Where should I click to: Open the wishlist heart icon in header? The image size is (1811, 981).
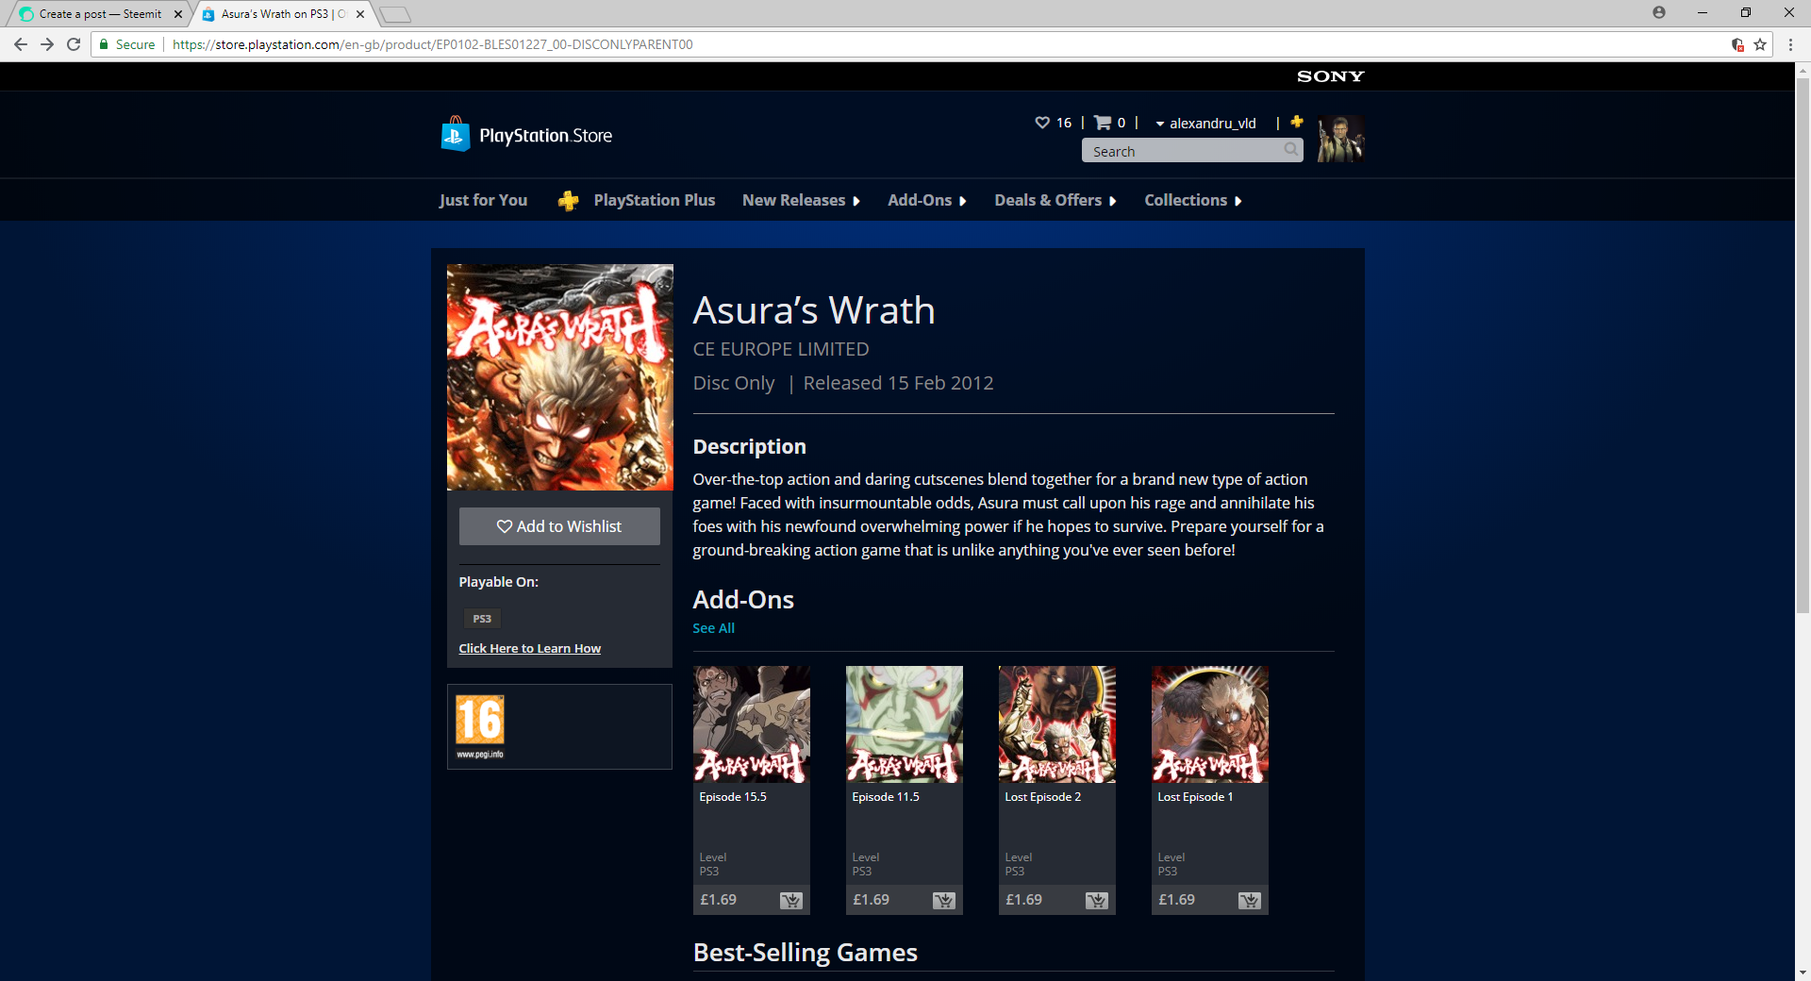tap(1042, 123)
